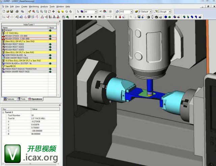Screen dimensions: 216x166
Task: Click the B value 90.000000
Action: 36,134
